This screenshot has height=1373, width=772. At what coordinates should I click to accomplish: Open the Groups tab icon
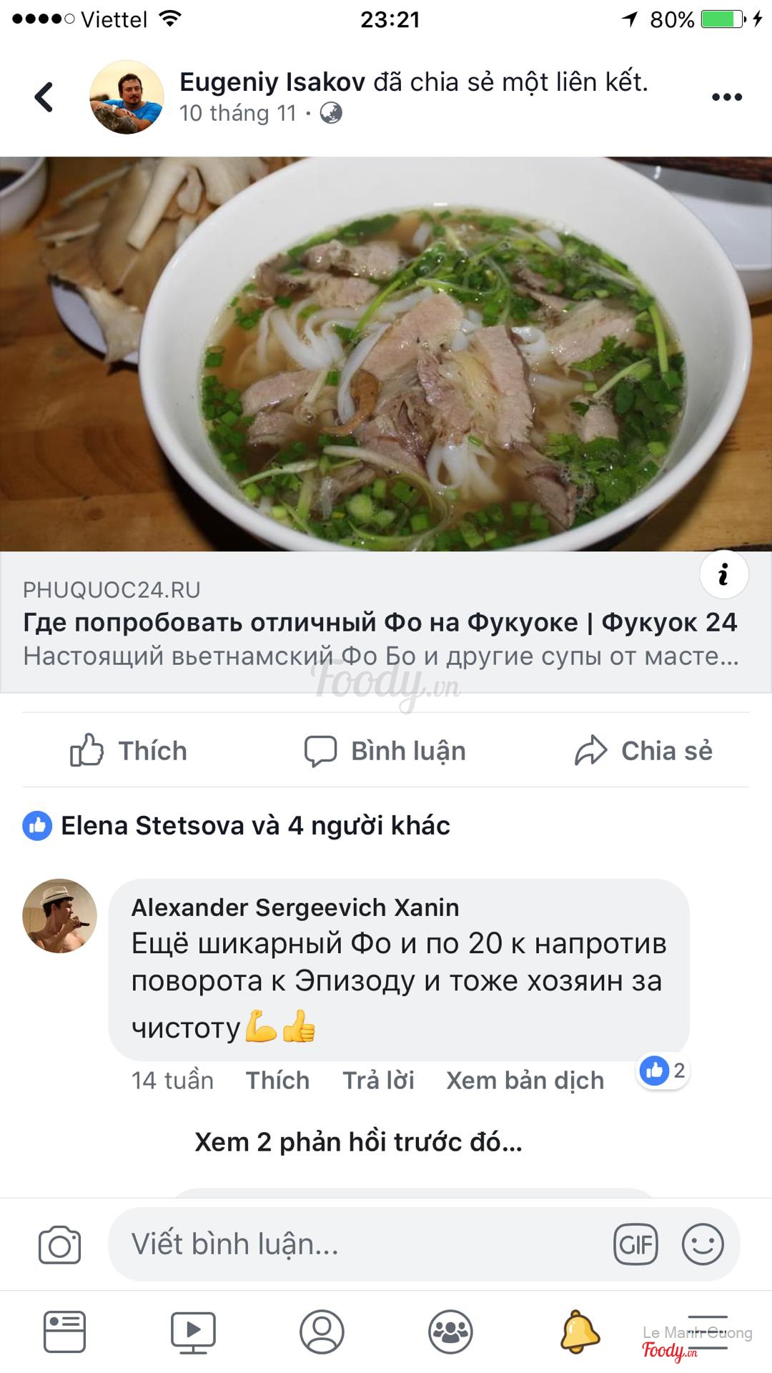pos(450,1332)
